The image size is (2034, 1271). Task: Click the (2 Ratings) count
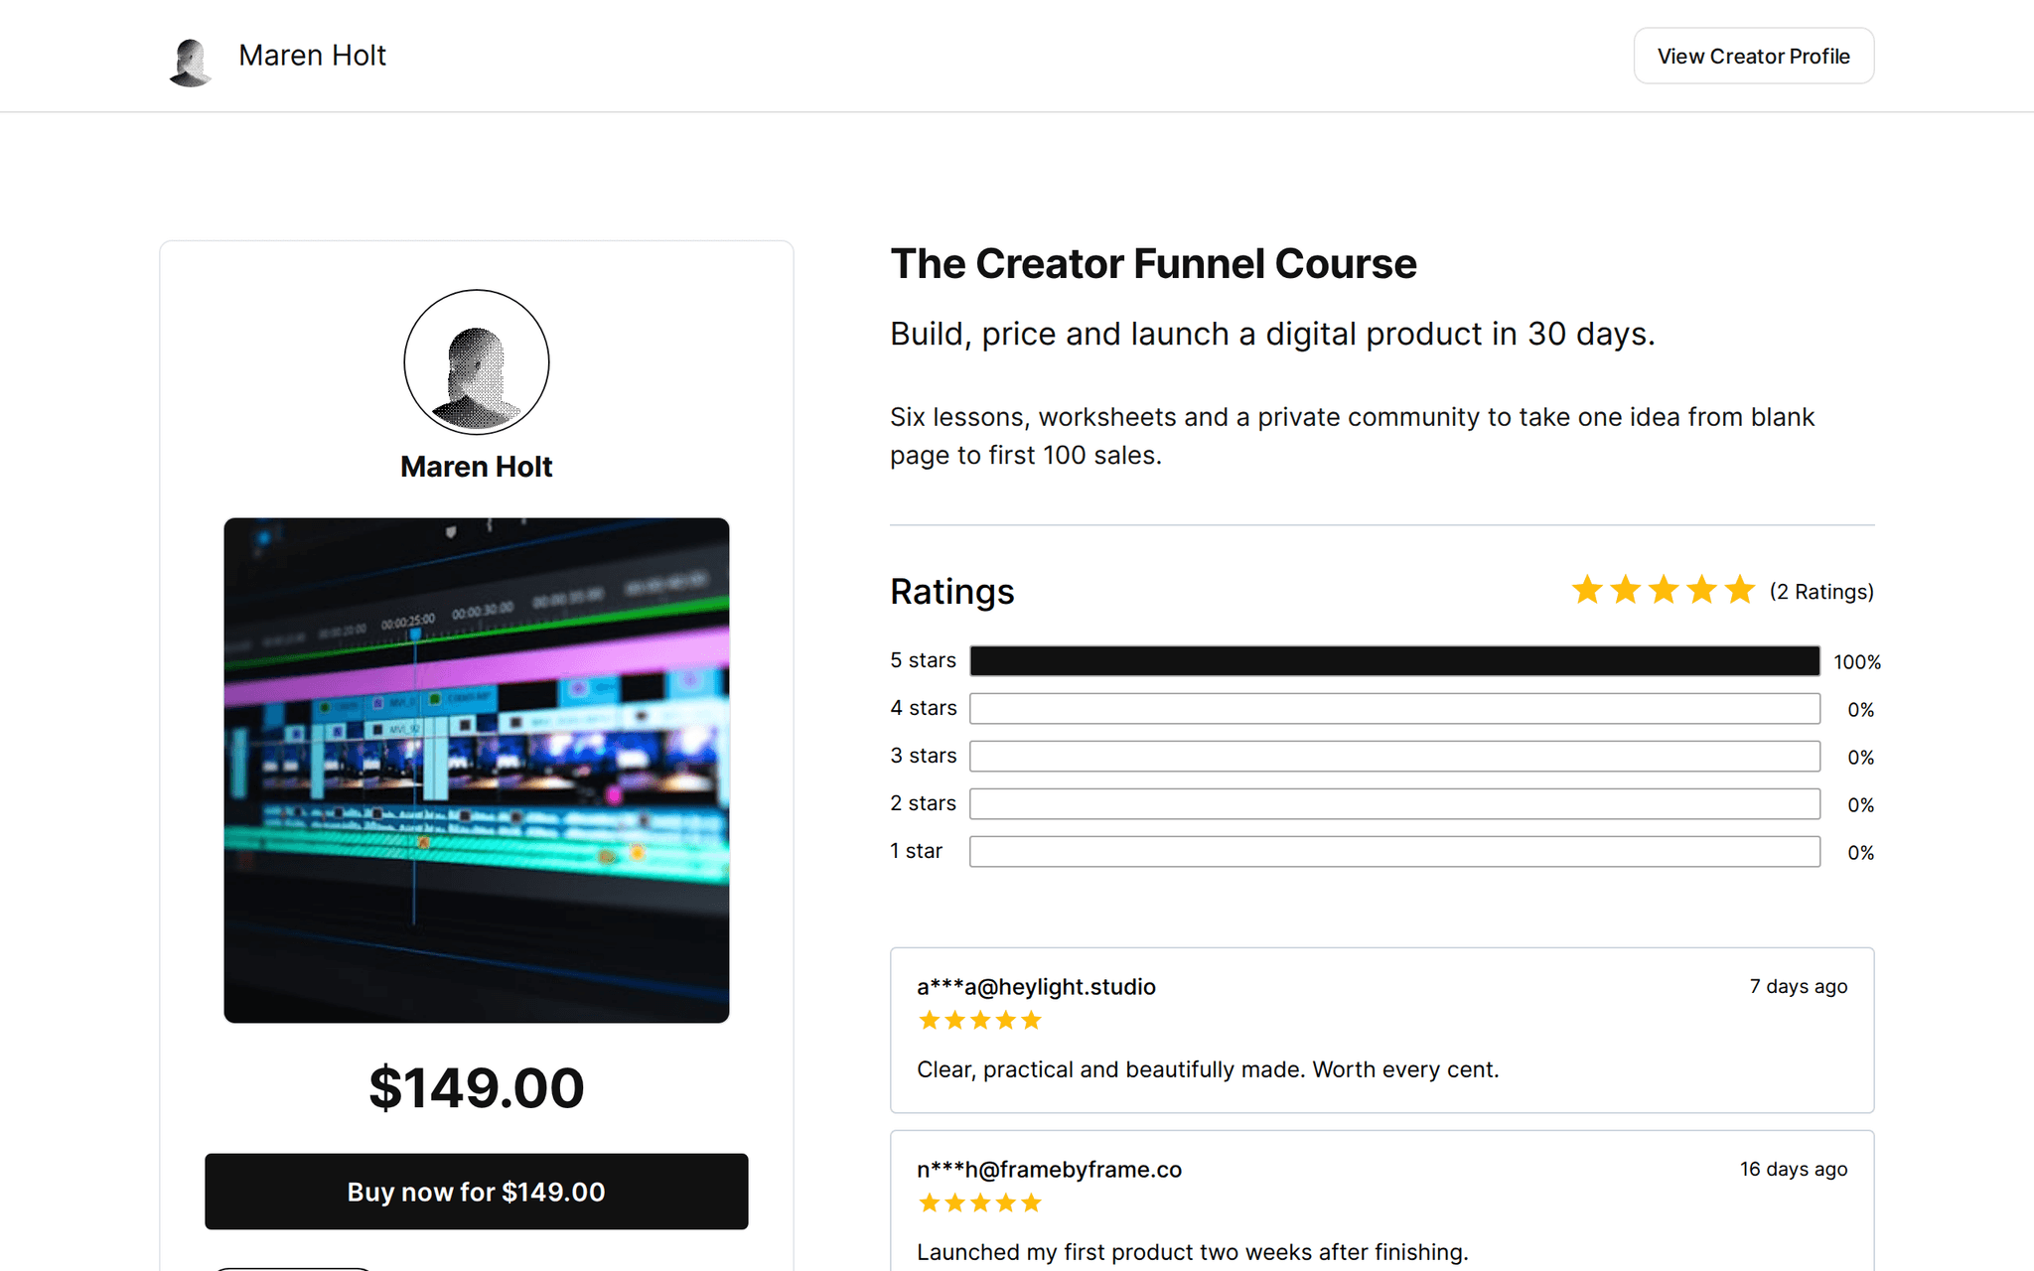(x=1821, y=592)
